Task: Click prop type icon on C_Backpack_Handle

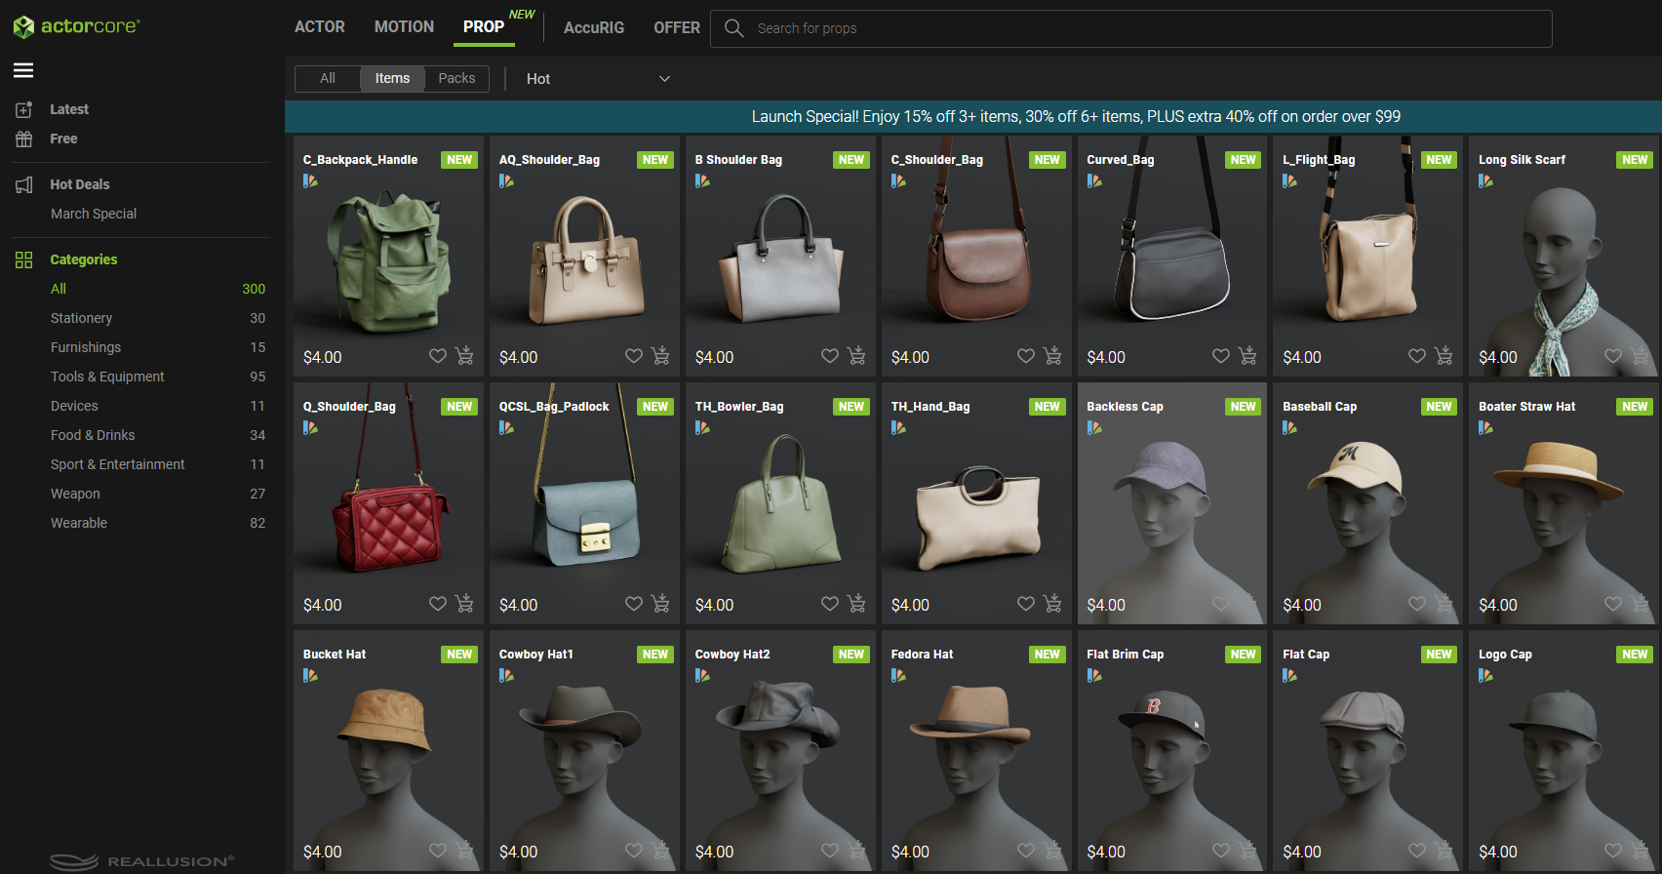Action: tap(310, 180)
